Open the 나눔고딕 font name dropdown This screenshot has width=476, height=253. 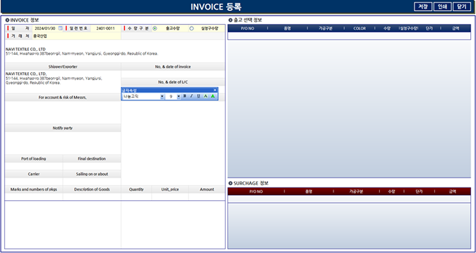click(162, 96)
